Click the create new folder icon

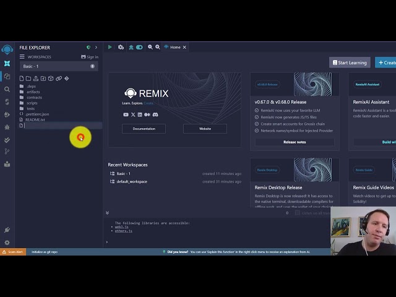pos(28,79)
